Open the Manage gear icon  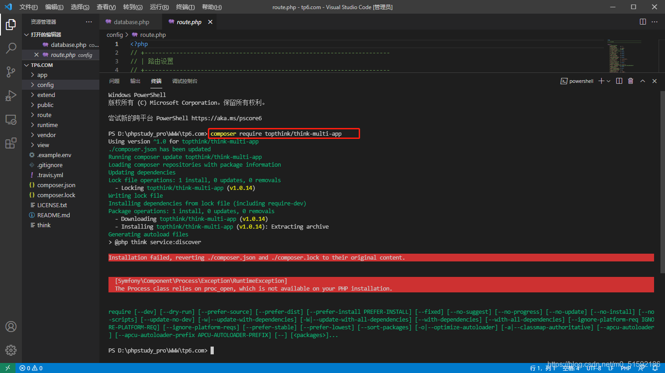11,350
